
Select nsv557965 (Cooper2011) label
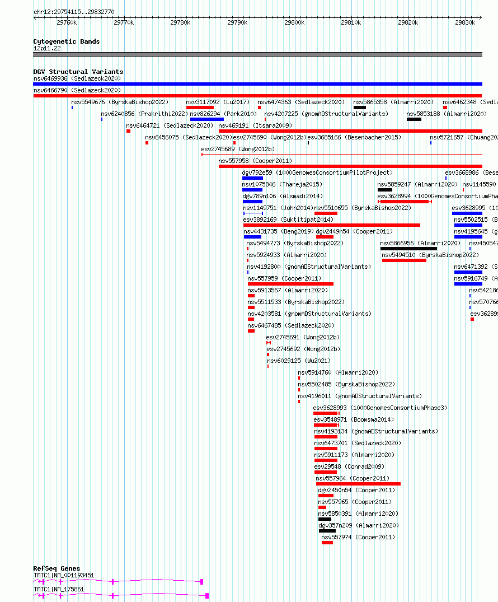pyautogui.click(x=355, y=502)
